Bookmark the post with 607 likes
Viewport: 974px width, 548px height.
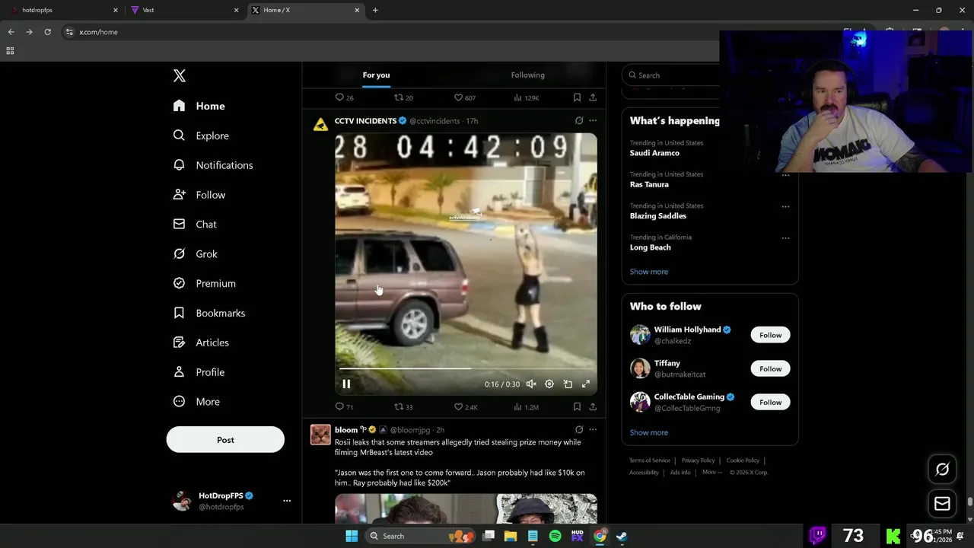click(577, 97)
